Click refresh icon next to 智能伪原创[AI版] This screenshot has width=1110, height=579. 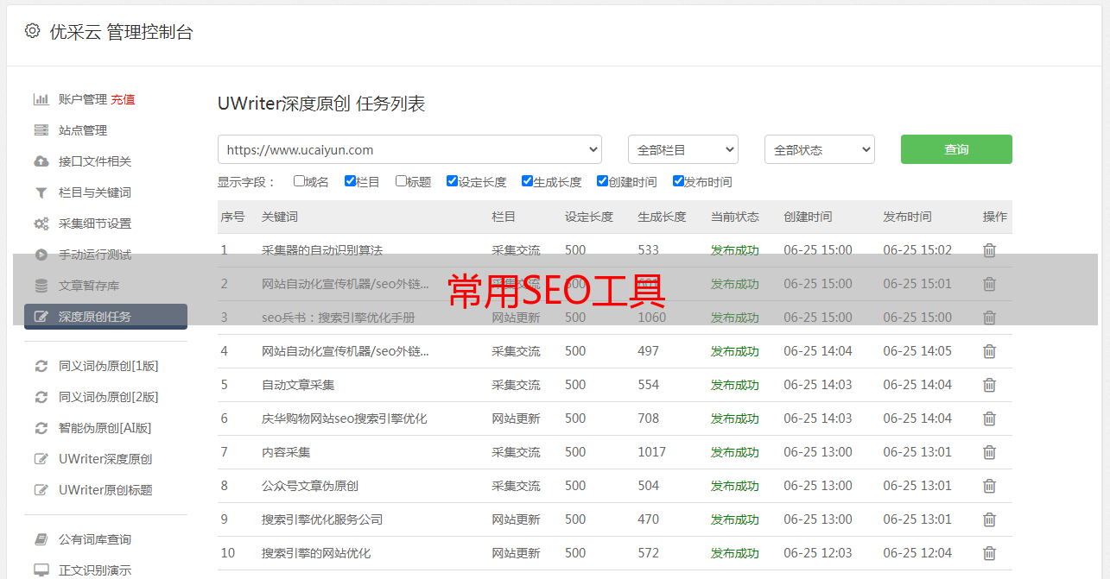[x=41, y=428]
